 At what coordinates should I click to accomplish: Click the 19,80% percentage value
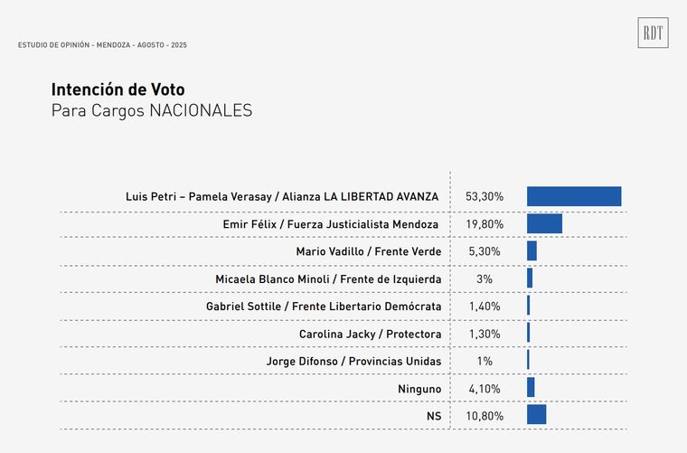tap(485, 223)
